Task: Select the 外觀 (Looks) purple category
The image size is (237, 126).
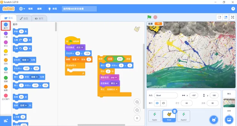Action: [6, 35]
